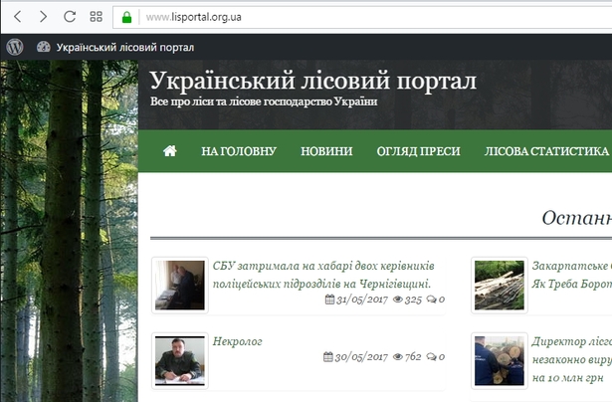Click tagline Все про ліси та лісове господарство
Image resolution: width=612 pixels, height=402 pixels.
(x=264, y=101)
